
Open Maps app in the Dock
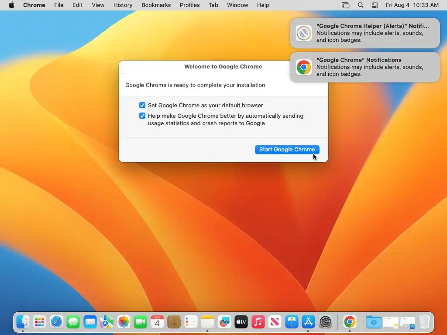[x=107, y=322]
